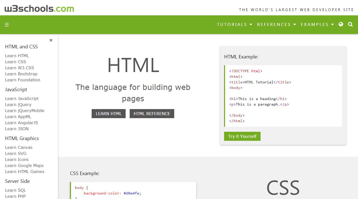Open the Learn CSS link
The image size is (358, 199).
pos(15,62)
